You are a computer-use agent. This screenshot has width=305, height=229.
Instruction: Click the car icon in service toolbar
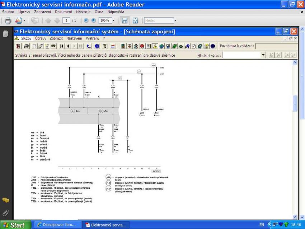53,46
